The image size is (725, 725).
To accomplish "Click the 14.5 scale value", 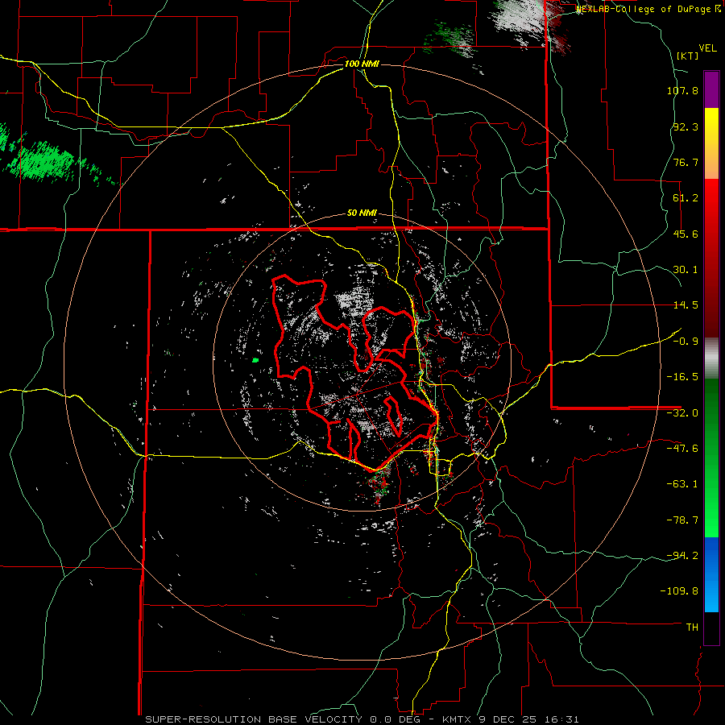I will click(686, 305).
